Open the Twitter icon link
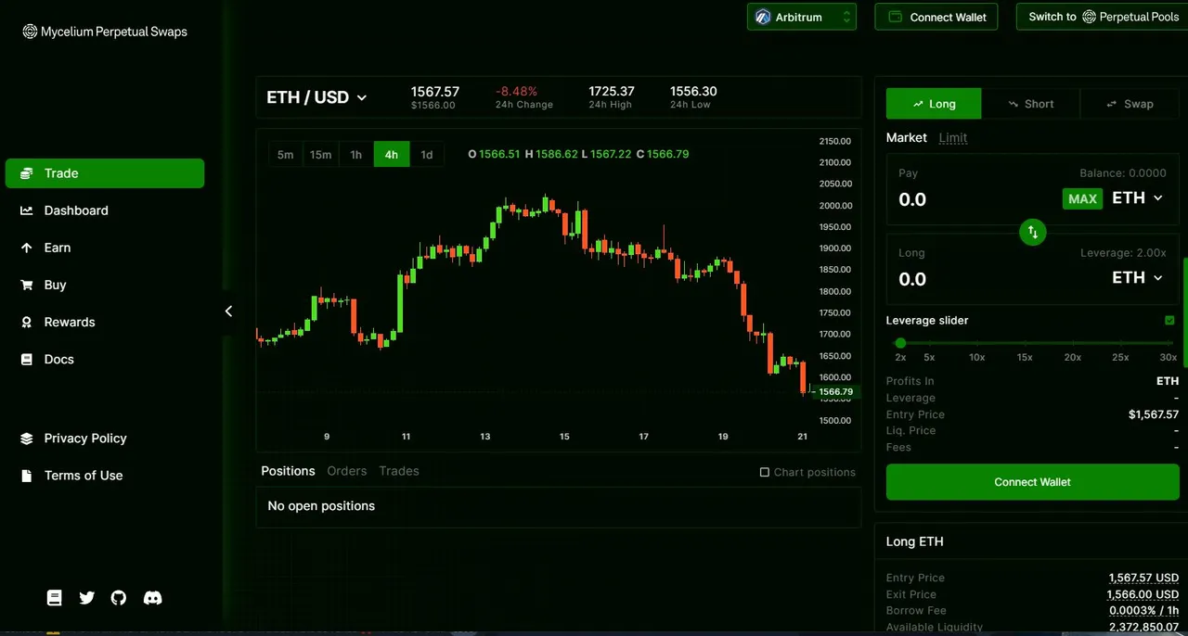Screen dimensions: 1188x636 pos(87,598)
